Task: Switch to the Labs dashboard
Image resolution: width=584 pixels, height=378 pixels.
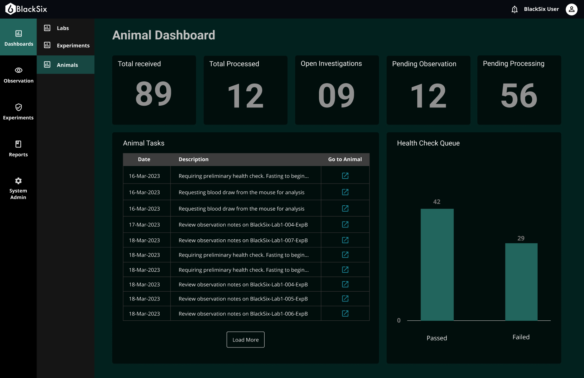Action: tap(62, 28)
